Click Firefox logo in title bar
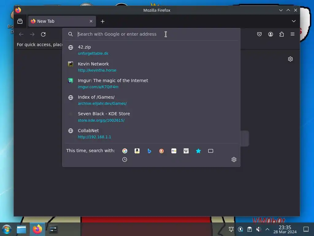This screenshot has width=314, height=236. click(18, 10)
